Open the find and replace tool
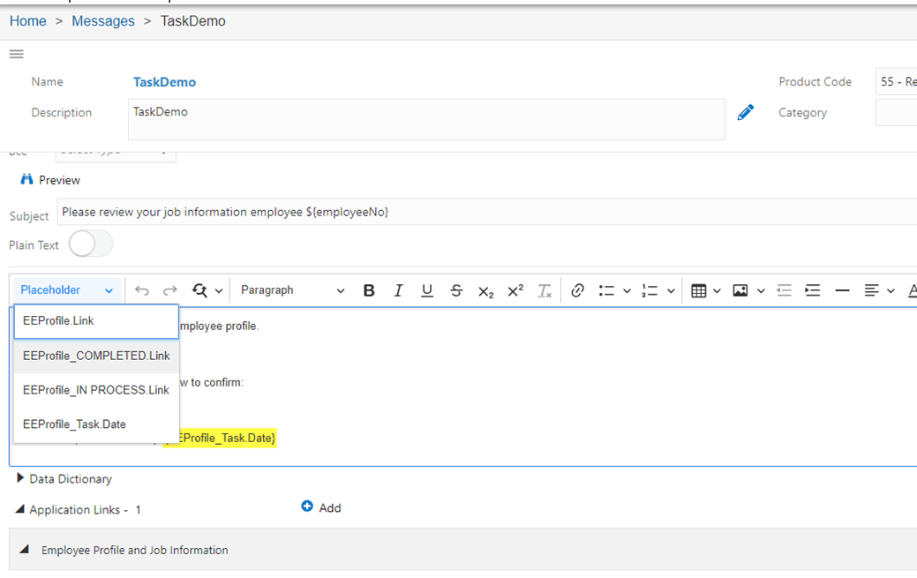Screen dimensions: 917x578 click(x=199, y=290)
